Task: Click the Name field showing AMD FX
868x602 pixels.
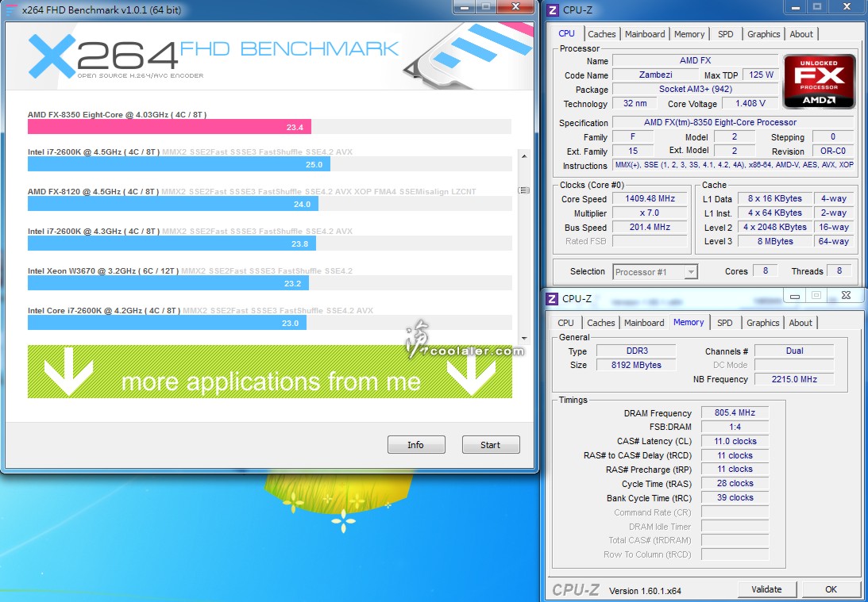Action: (x=696, y=61)
